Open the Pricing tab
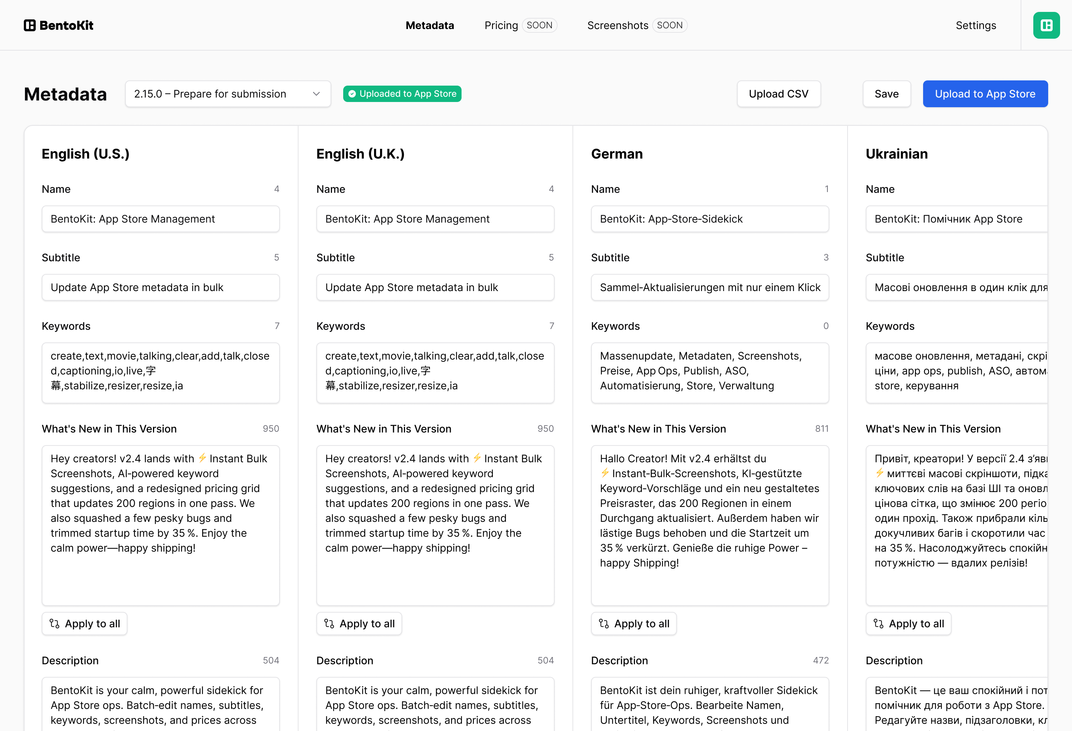 click(501, 25)
